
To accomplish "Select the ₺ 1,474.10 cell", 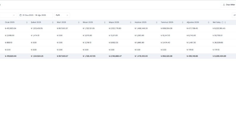I will pyautogui.click(x=35, y=35).
